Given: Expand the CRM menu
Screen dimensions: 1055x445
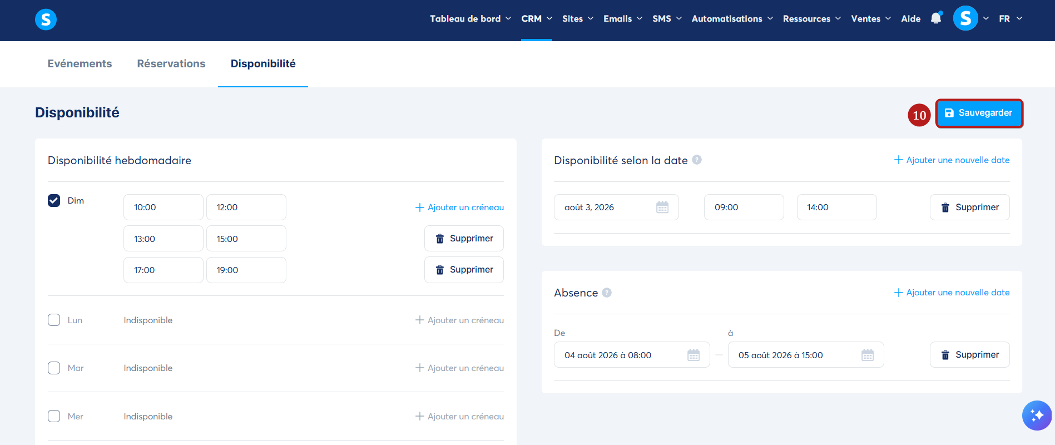Looking at the screenshot, I should [x=537, y=18].
